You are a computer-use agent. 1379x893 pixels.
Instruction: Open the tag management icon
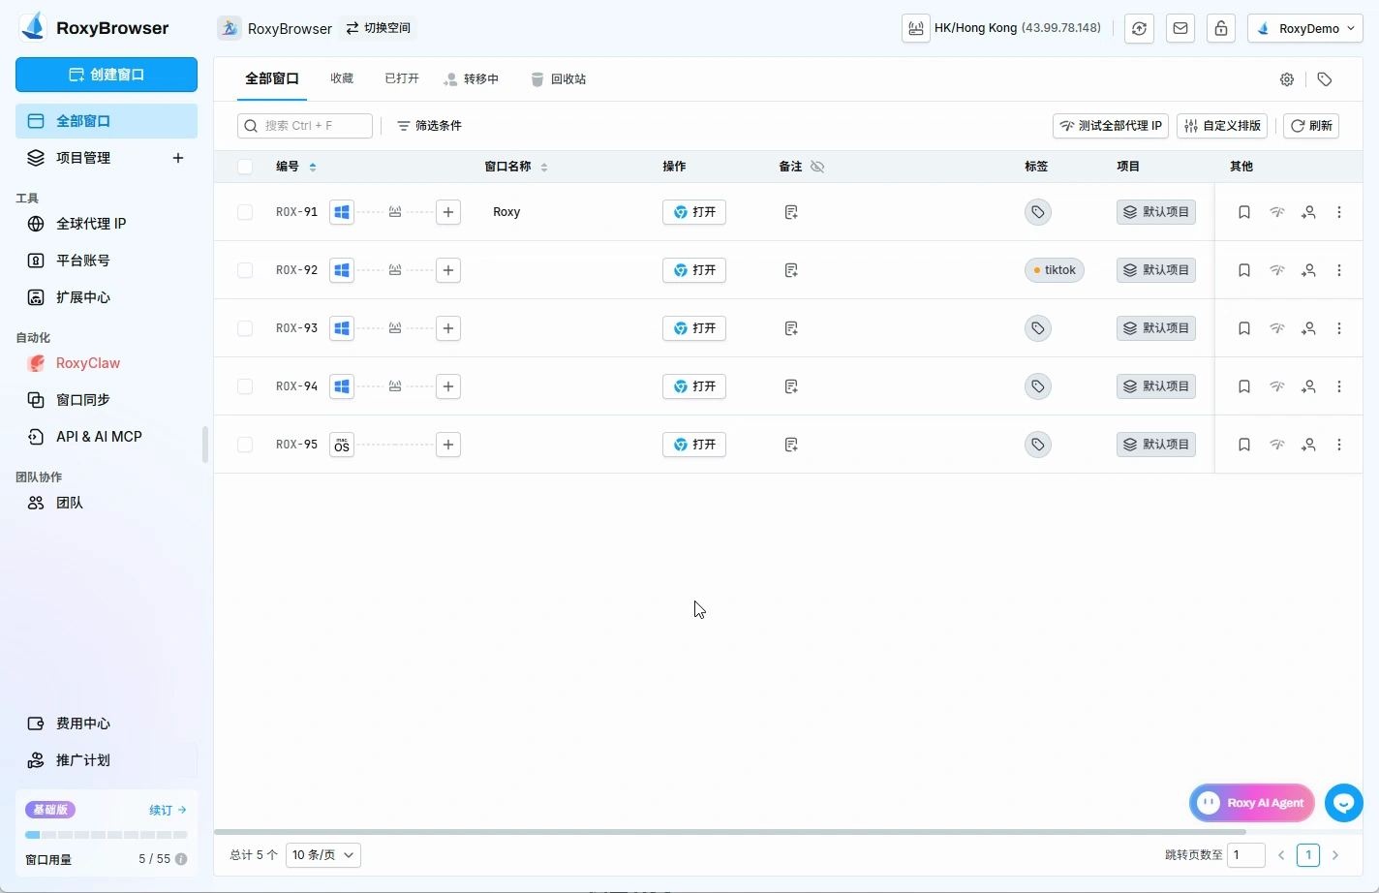(1325, 79)
